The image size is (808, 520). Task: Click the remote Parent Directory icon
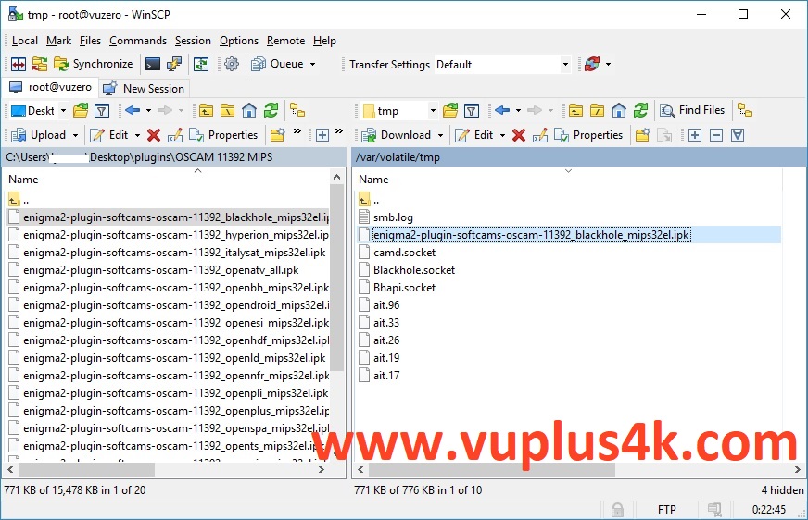575,110
